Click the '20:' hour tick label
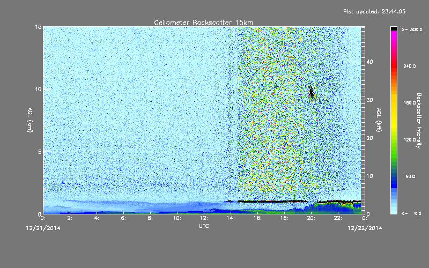The image size is (429, 268). (x=311, y=218)
